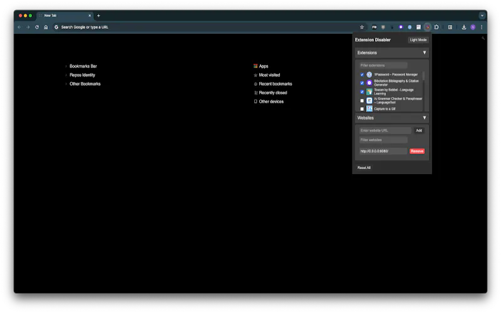Click the AI Grammar Checker & Paraphraser label
The height and width of the screenshot is (313, 501).
coord(398,101)
